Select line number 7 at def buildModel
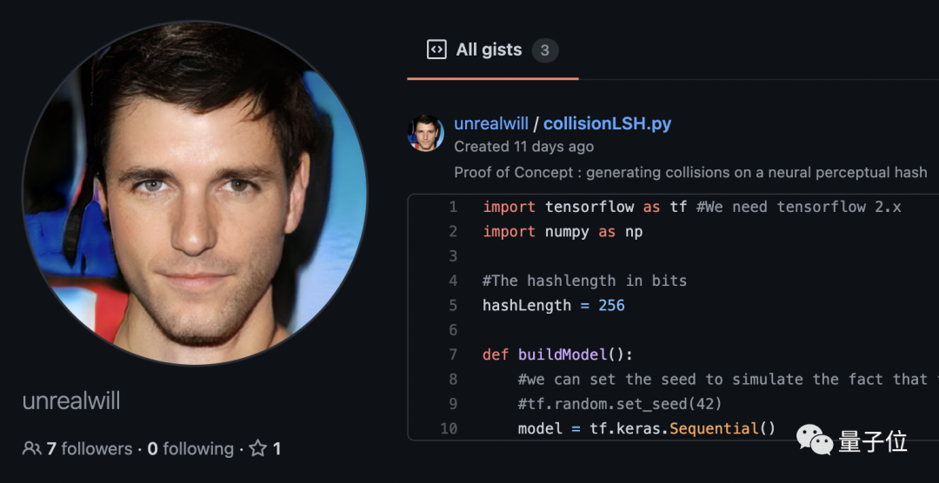 [x=453, y=354]
